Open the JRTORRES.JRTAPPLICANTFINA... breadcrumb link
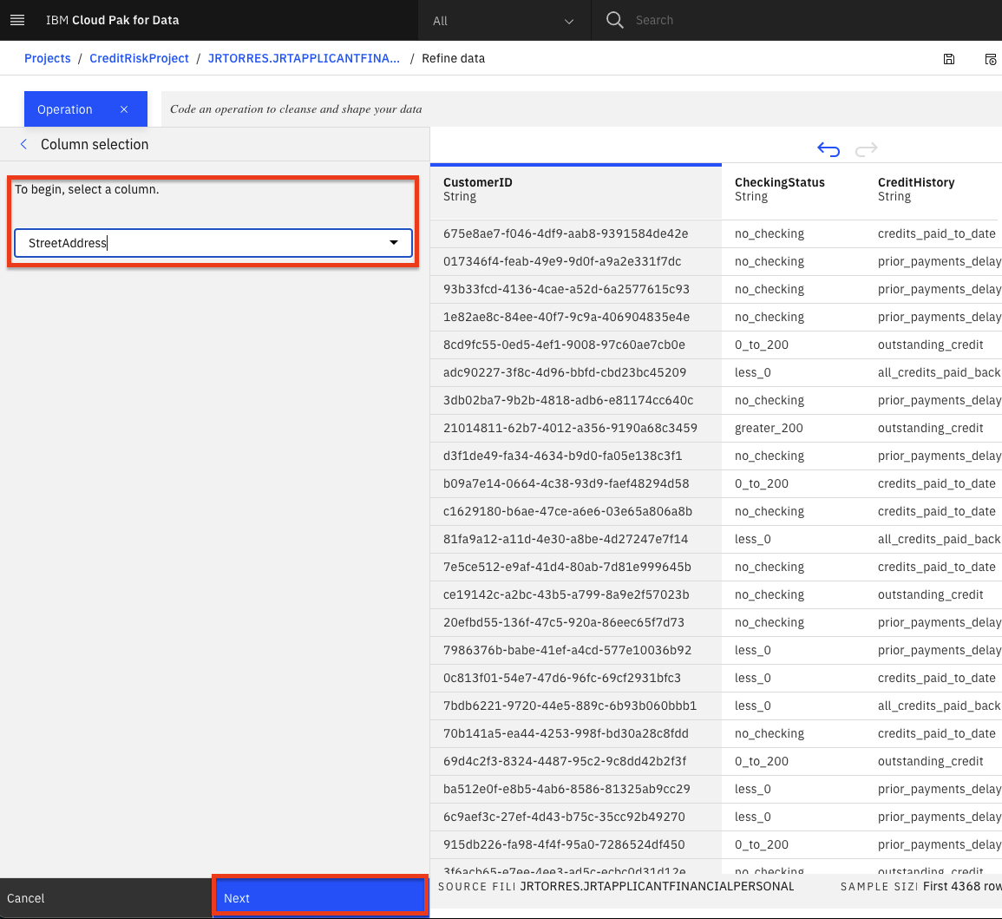The image size is (1002, 919). pyautogui.click(x=304, y=58)
